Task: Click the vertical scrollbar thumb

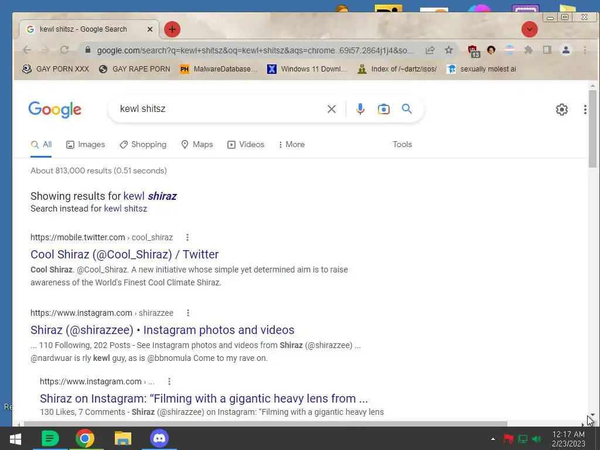Action: [x=592, y=128]
